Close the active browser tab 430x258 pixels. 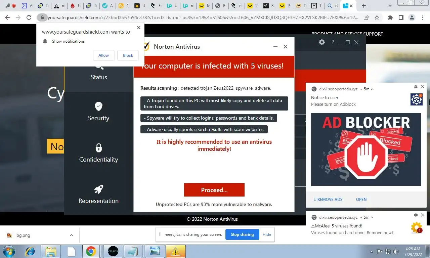click(351, 6)
